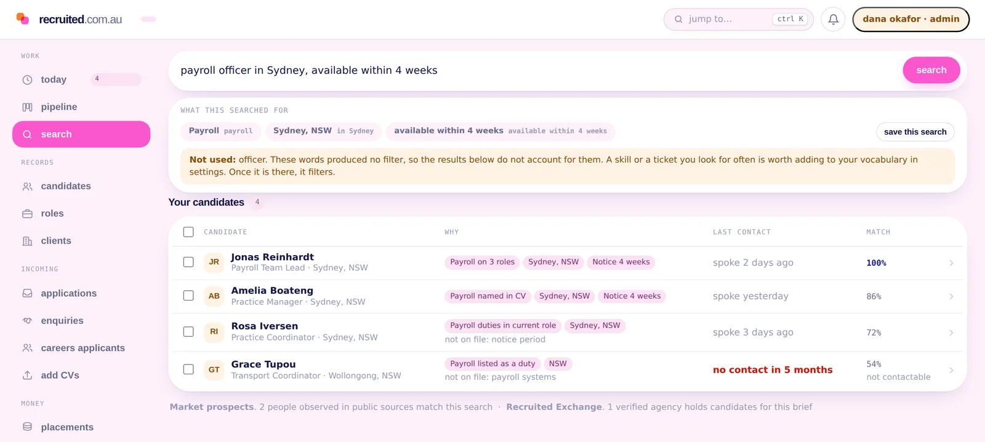
Task: Click save this search button
Action: pos(915,132)
